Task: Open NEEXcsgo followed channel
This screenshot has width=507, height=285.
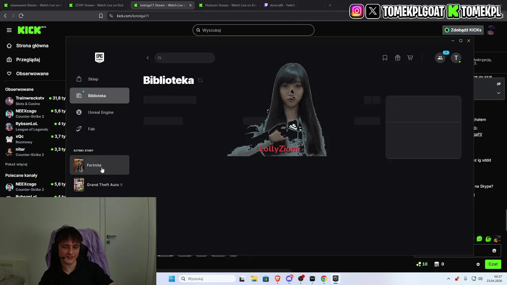Action: 35,114
